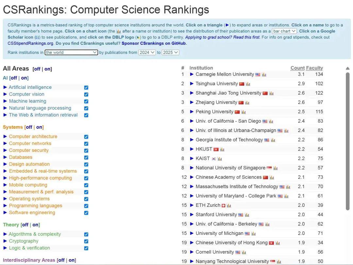
Task: Open the 2024 start year dropdown
Action: coord(147,52)
